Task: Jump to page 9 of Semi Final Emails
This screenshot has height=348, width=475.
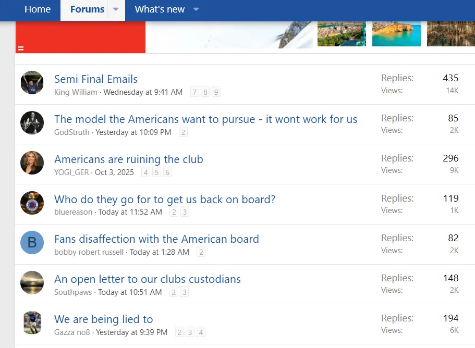Action: tap(216, 92)
